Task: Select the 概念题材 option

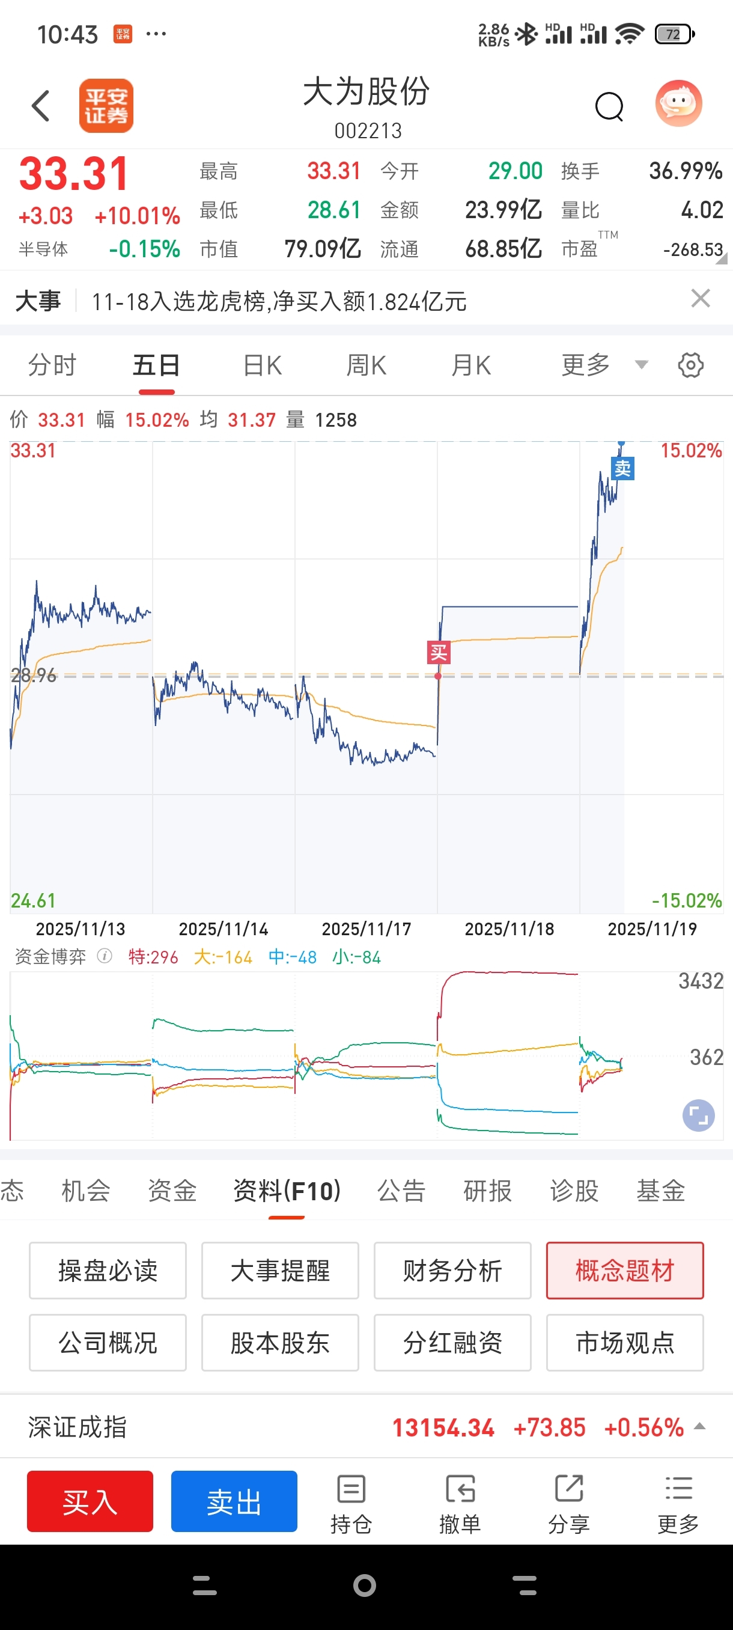Action: [x=624, y=1270]
